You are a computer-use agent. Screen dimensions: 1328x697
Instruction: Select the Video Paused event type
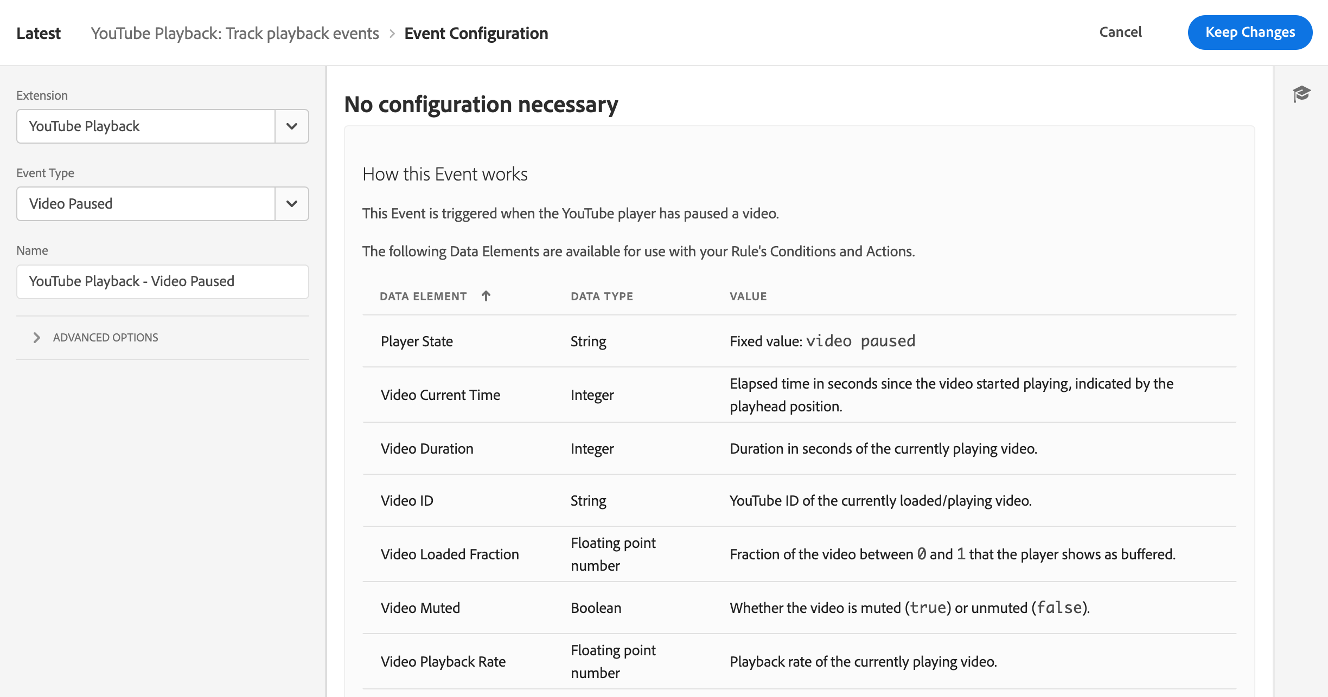coord(162,203)
